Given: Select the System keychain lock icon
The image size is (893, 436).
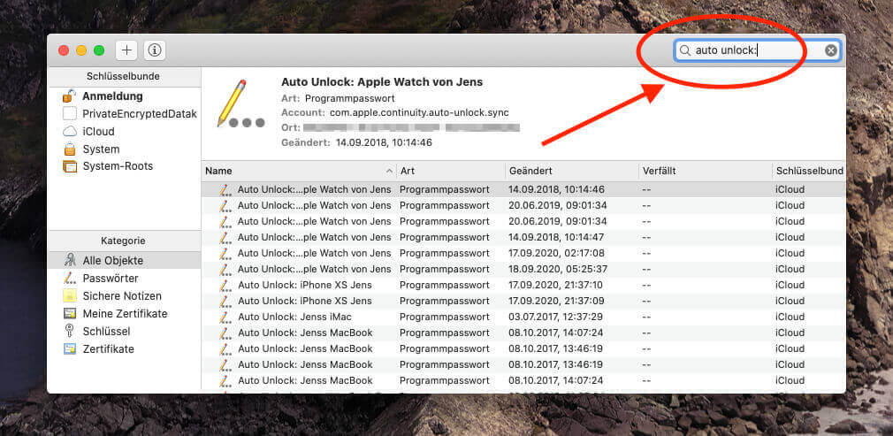Looking at the screenshot, I should pos(70,149).
